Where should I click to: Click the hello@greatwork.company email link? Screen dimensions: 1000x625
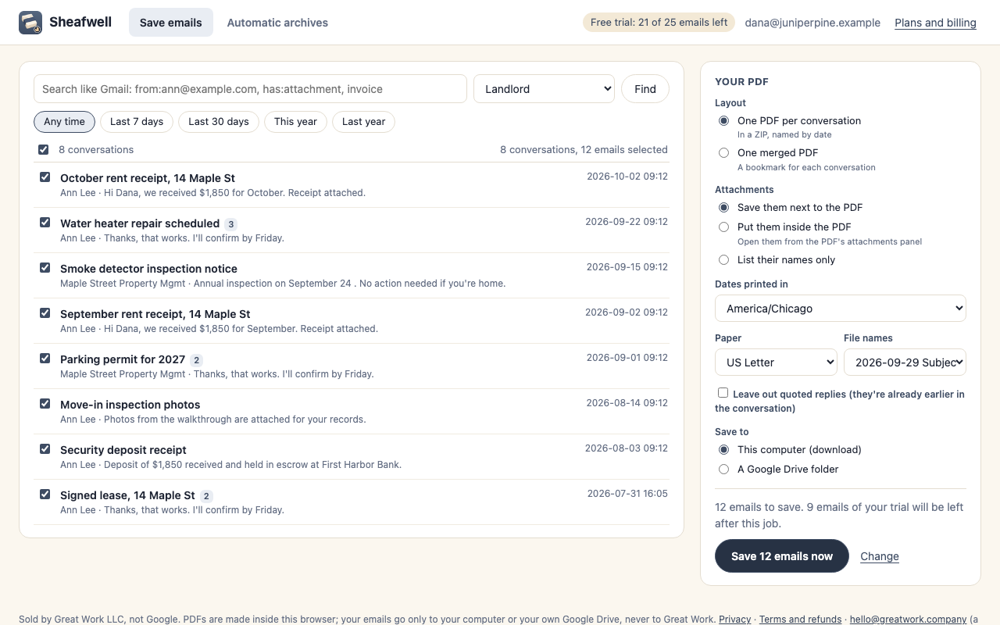click(x=908, y=620)
